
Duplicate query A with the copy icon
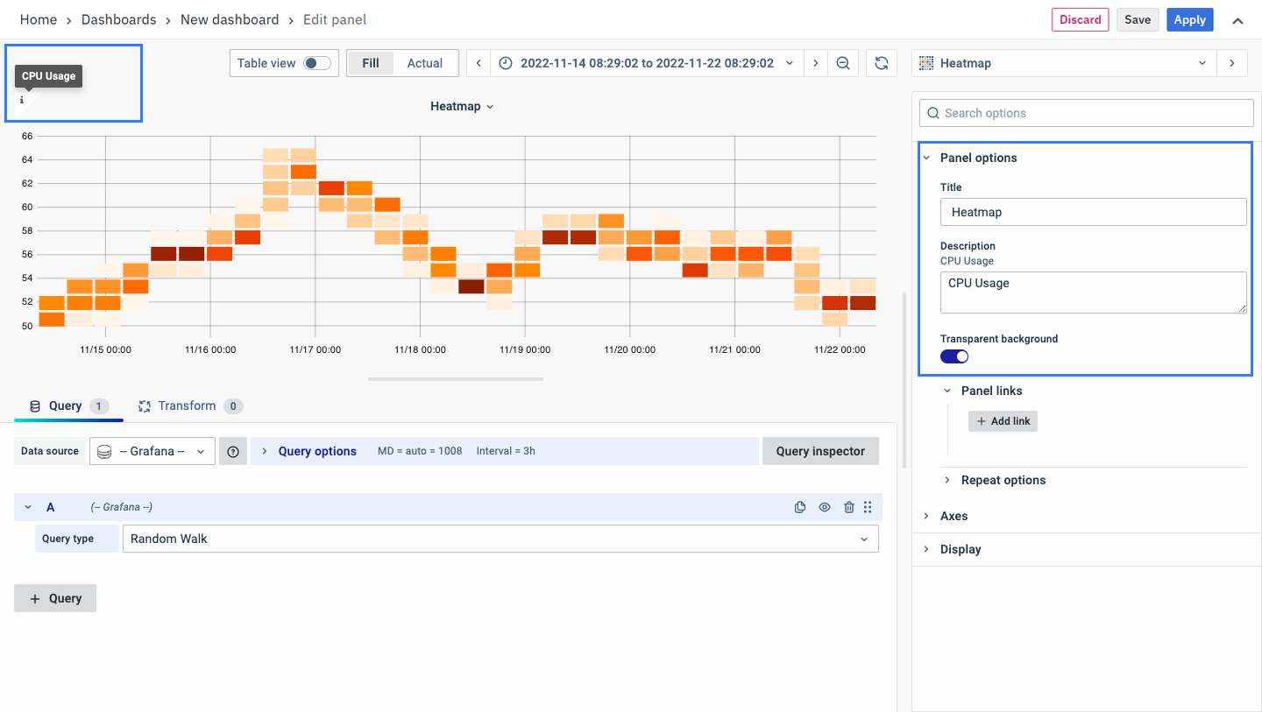pyautogui.click(x=800, y=507)
